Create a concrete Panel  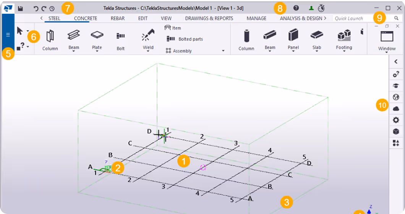(x=293, y=39)
